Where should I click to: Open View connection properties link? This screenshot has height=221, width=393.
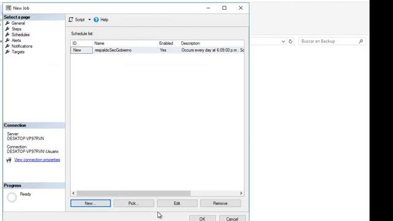(x=37, y=160)
